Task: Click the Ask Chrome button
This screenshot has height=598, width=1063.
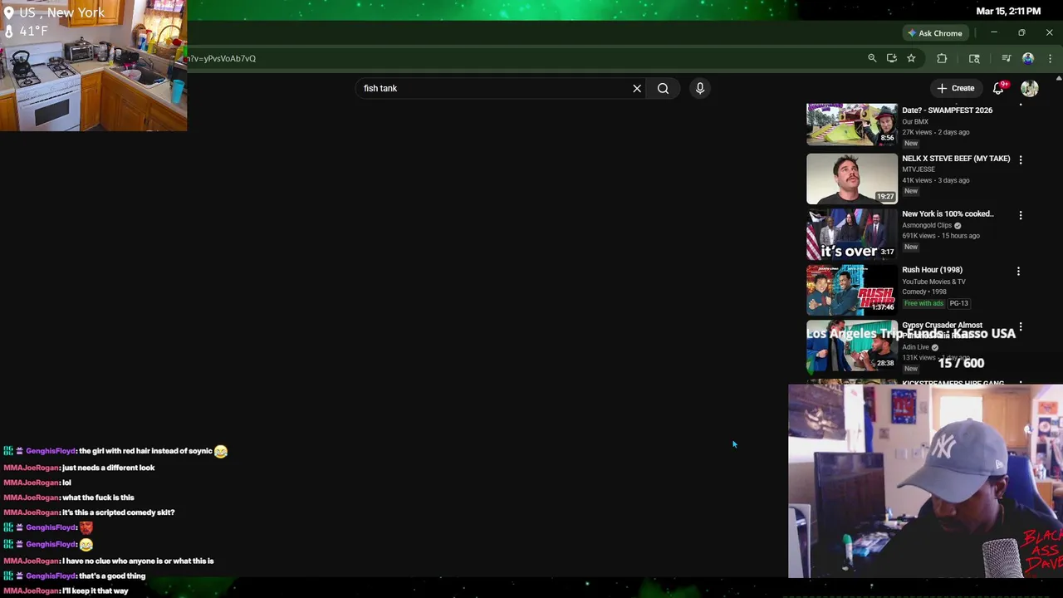Action: [934, 33]
